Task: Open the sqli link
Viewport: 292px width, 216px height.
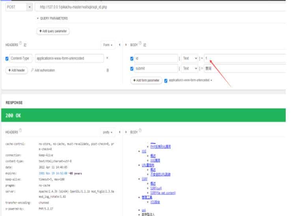Action: [144, 210]
